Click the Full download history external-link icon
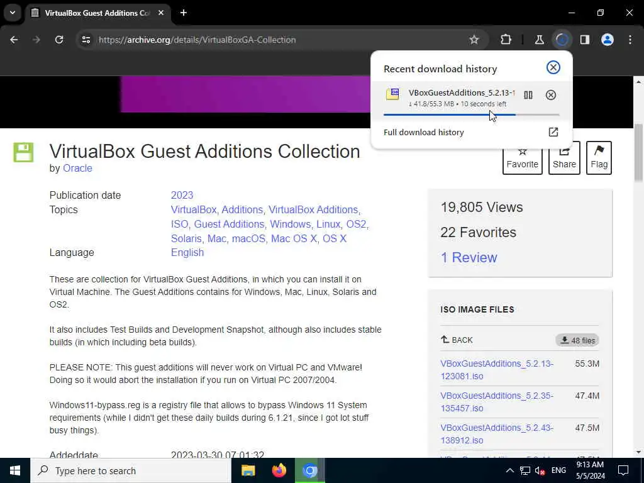644x483 pixels. tap(553, 132)
